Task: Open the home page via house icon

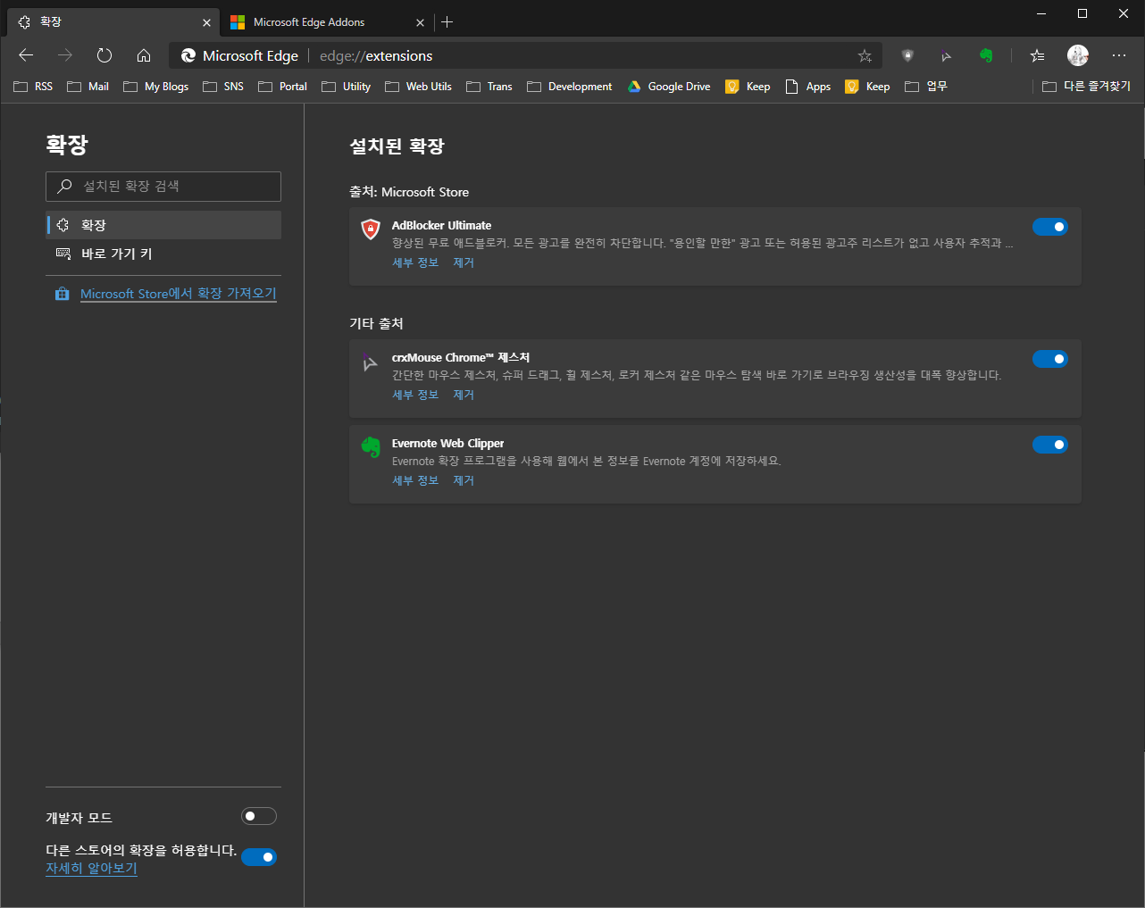Action: (144, 55)
